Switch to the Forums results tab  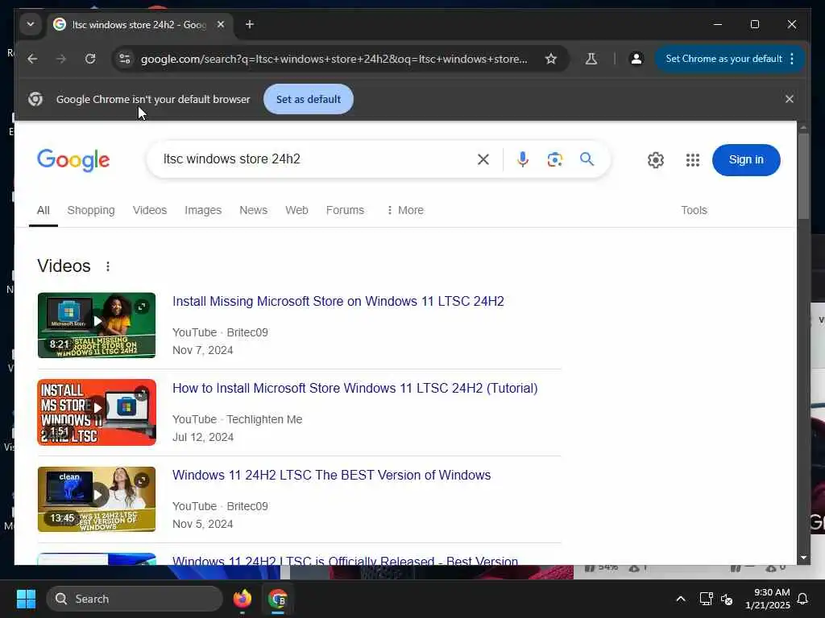point(345,210)
